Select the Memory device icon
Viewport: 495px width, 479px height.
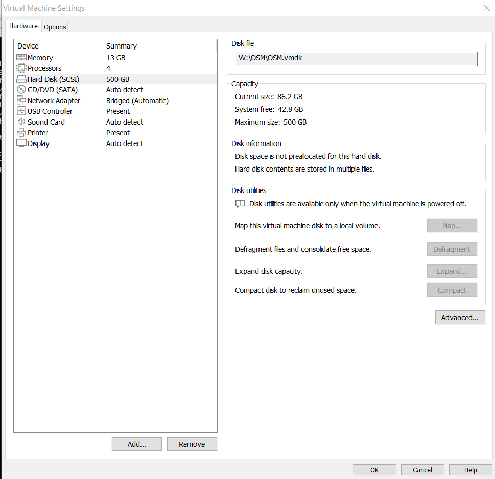21,57
